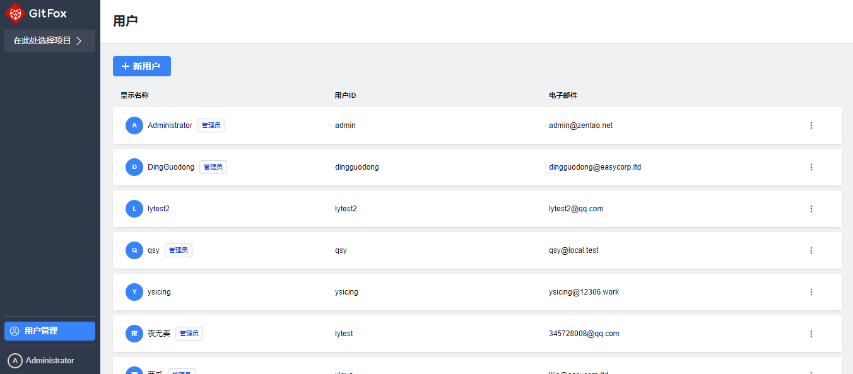Open more options for user 夜无奏
853x374 pixels.
point(811,334)
